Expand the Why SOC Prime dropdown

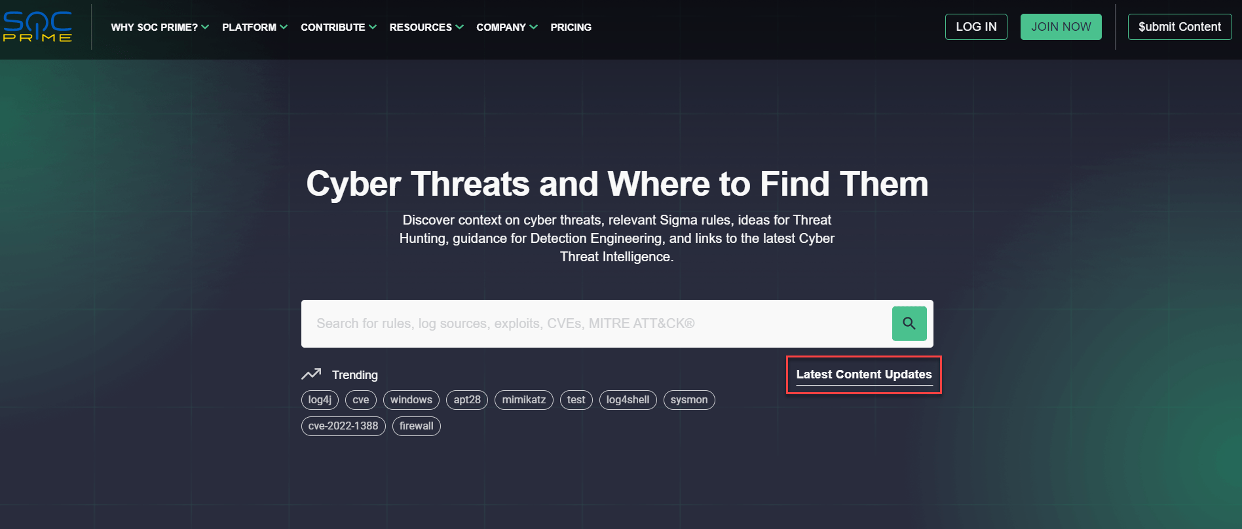[159, 27]
